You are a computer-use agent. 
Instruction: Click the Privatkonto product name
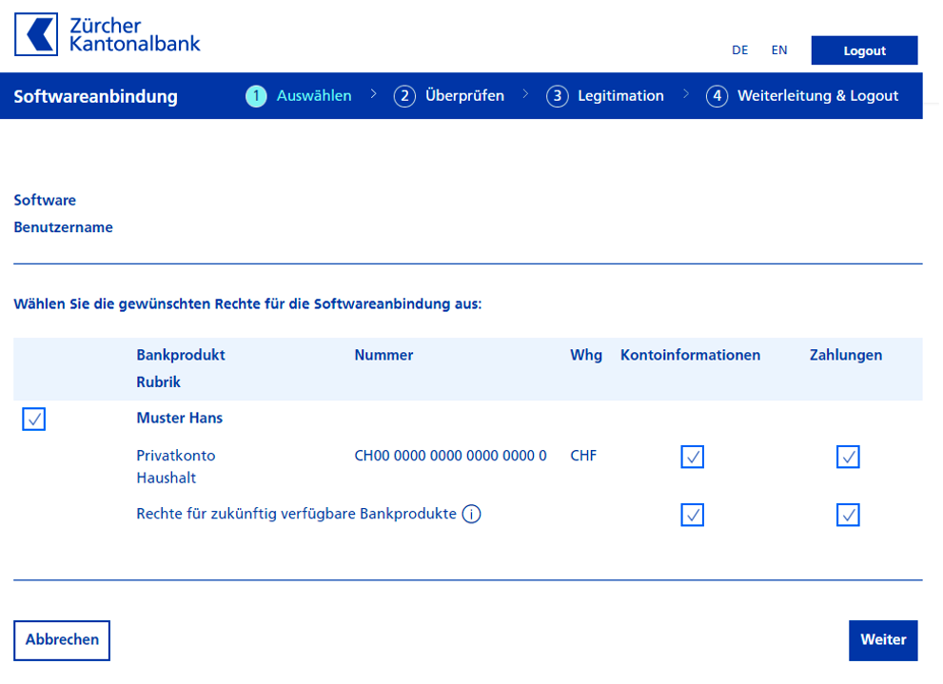(x=176, y=456)
